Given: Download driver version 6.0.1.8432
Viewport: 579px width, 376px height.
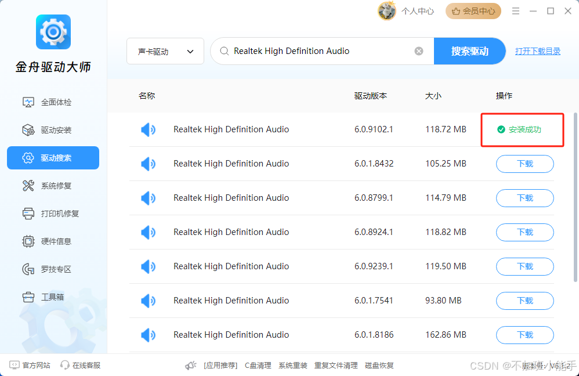Looking at the screenshot, I should click(524, 164).
